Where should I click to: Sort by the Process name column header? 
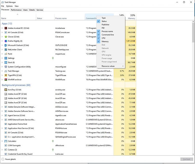pyautogui.click(x=70, y=17)
